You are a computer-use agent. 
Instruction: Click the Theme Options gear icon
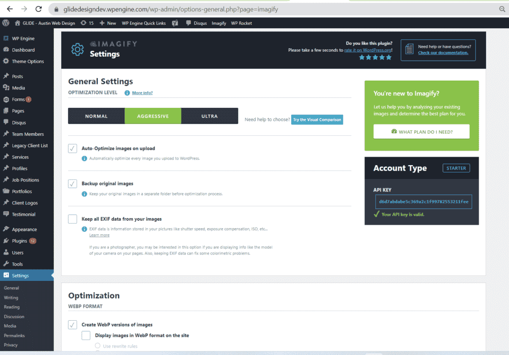point(6,61)
